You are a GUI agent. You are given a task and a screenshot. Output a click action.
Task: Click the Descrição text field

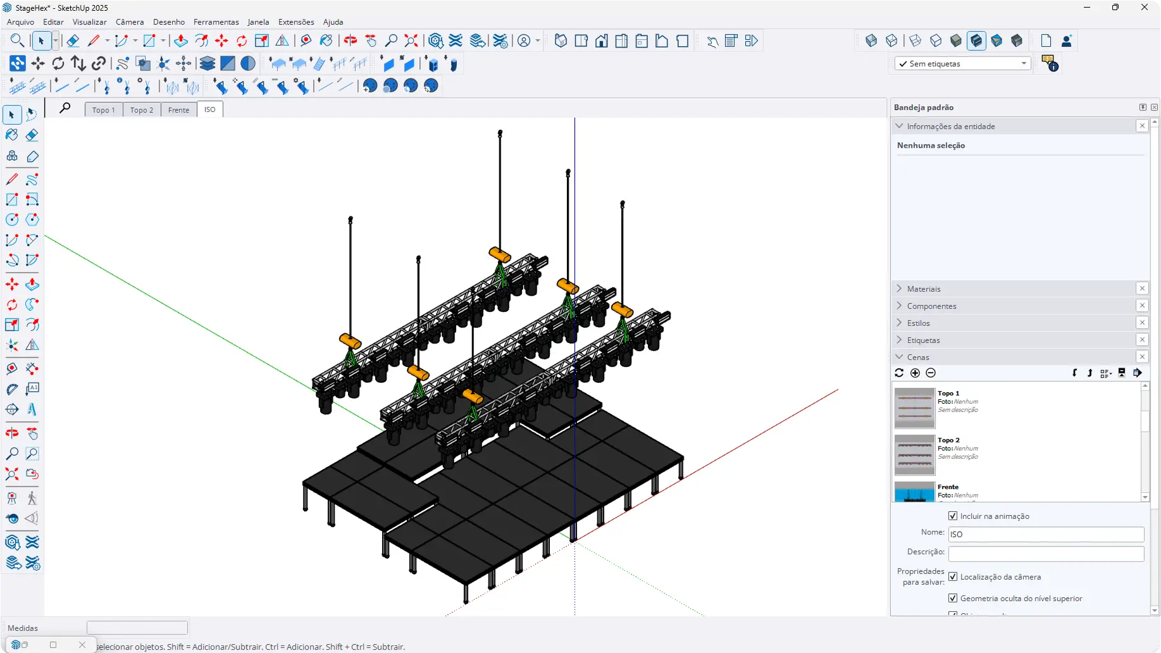[x=1046, y=554]
